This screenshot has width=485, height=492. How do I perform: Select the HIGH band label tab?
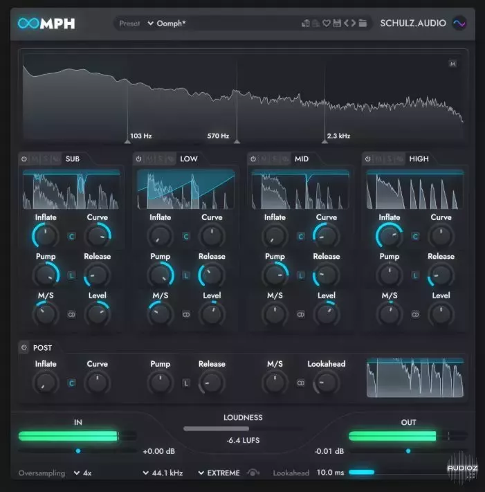pyautogui.click(x=419, y=159)
